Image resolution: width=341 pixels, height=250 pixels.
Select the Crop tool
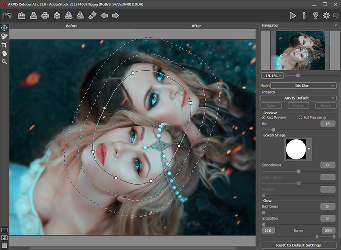click(4, 45)
